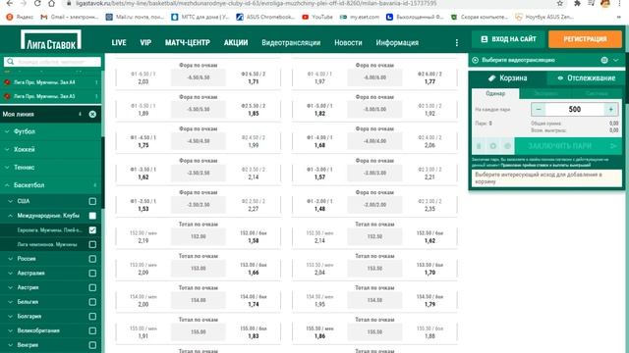Check the Бельгия checkbox
Screen dimensions: 629x353
pos(92,302)
